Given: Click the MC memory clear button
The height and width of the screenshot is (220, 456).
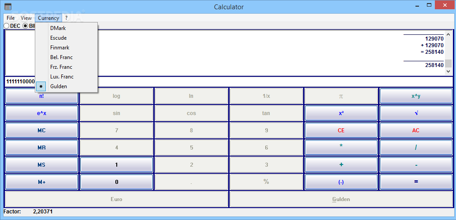Looking at the screenshot, I should point(41,131).
